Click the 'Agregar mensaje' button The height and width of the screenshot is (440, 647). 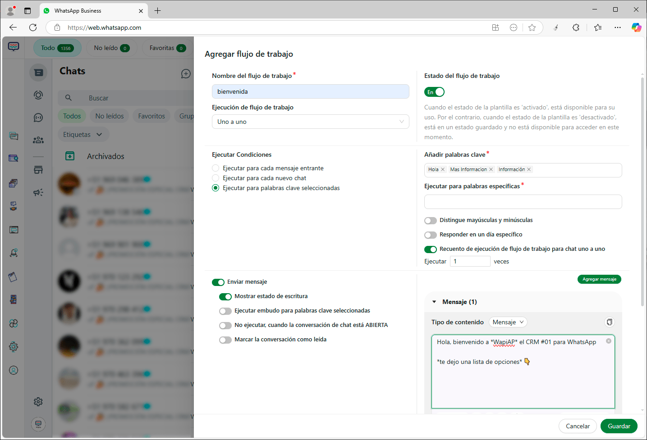pyautogui.click(x=599, y=279)
